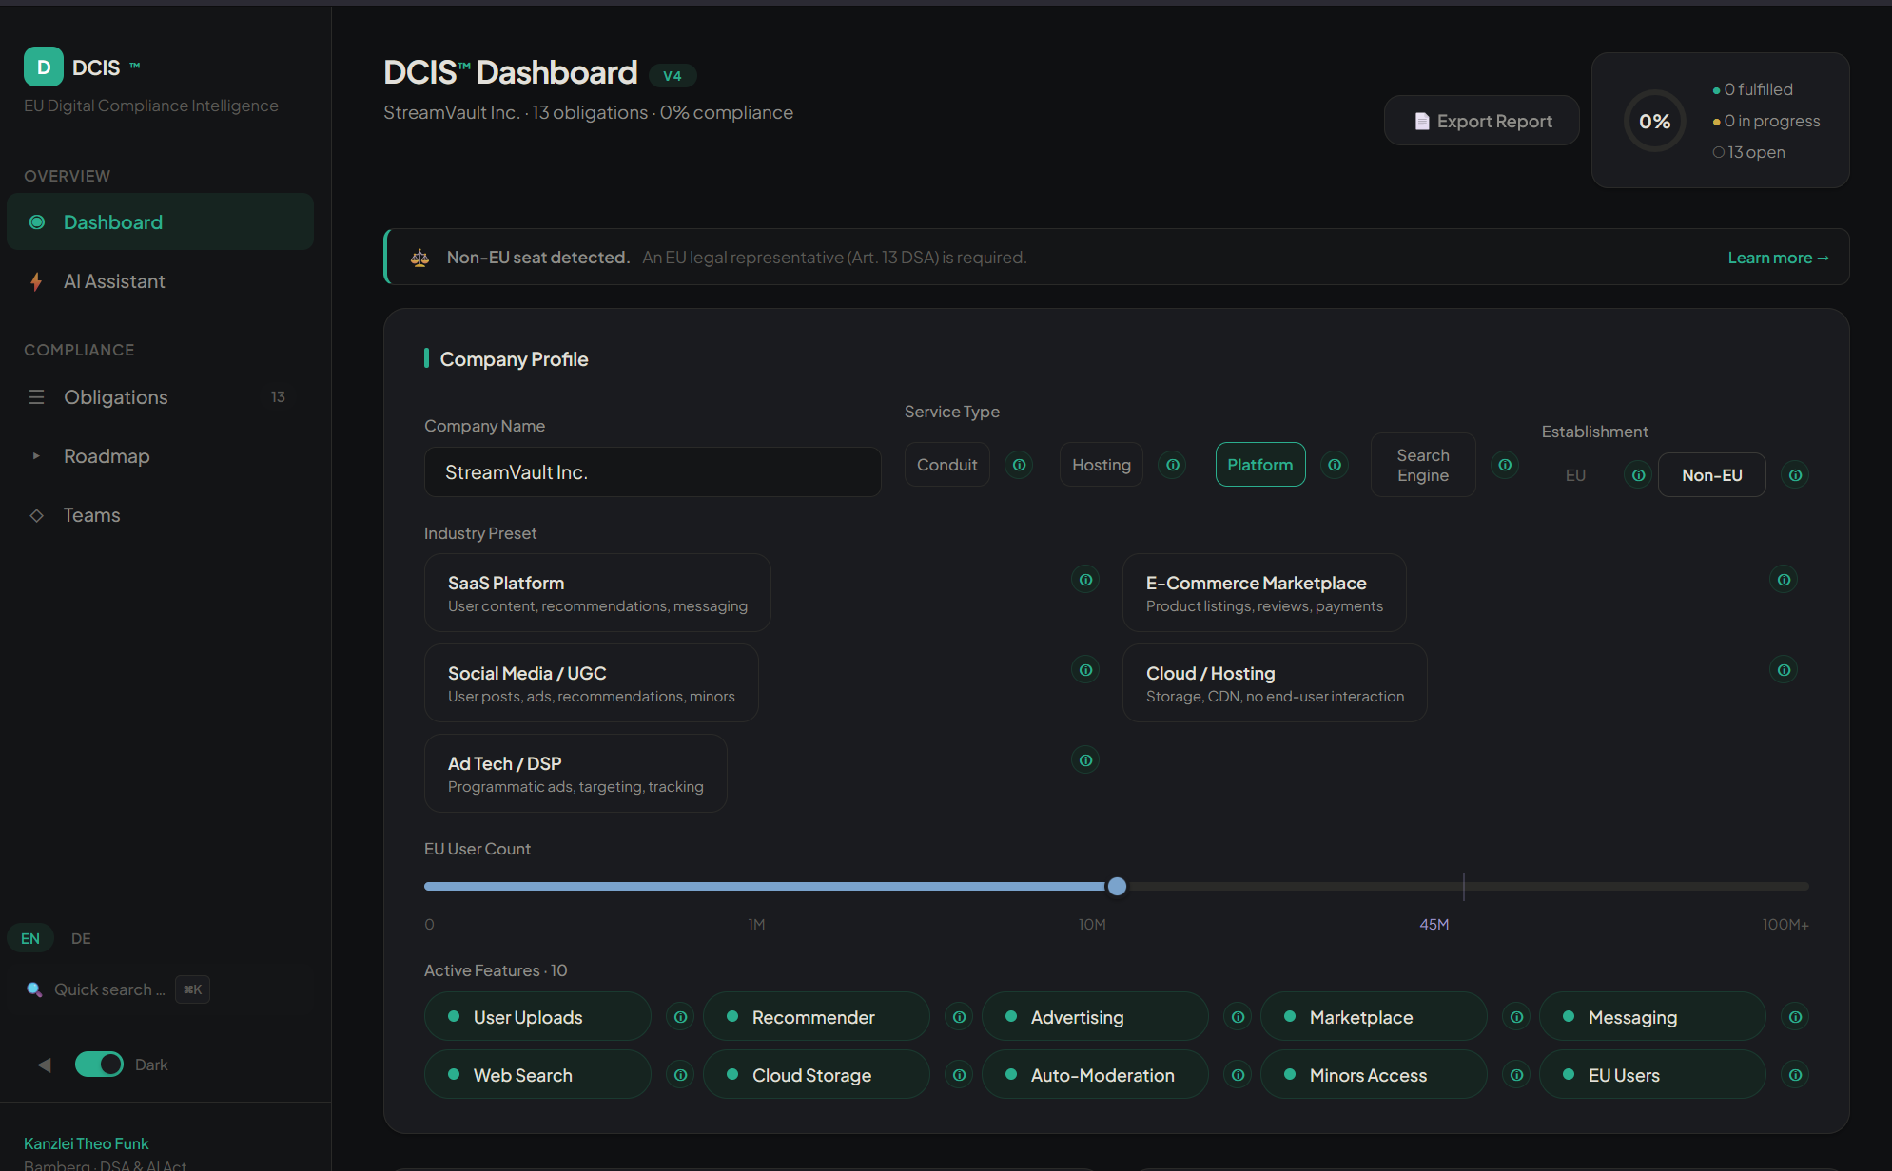Click the info icon next to Search Engine

[1505, 465]
